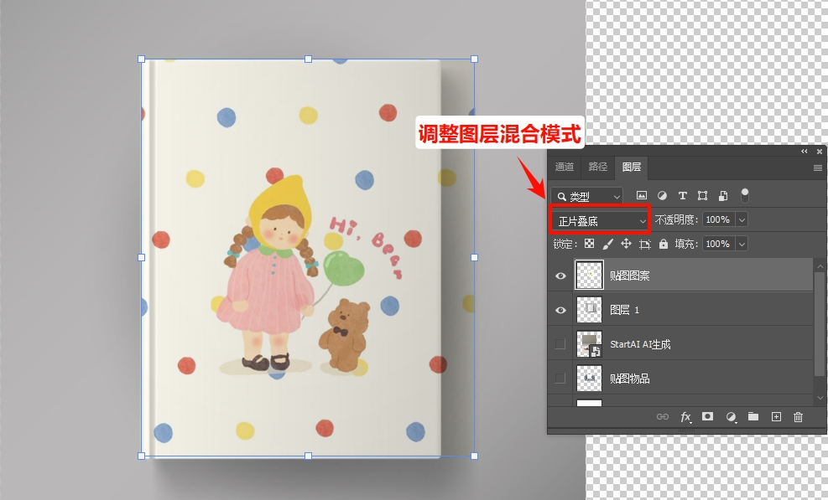828x500 pixels.
Task: Filter for smart object layers
Action: point(723,195)
